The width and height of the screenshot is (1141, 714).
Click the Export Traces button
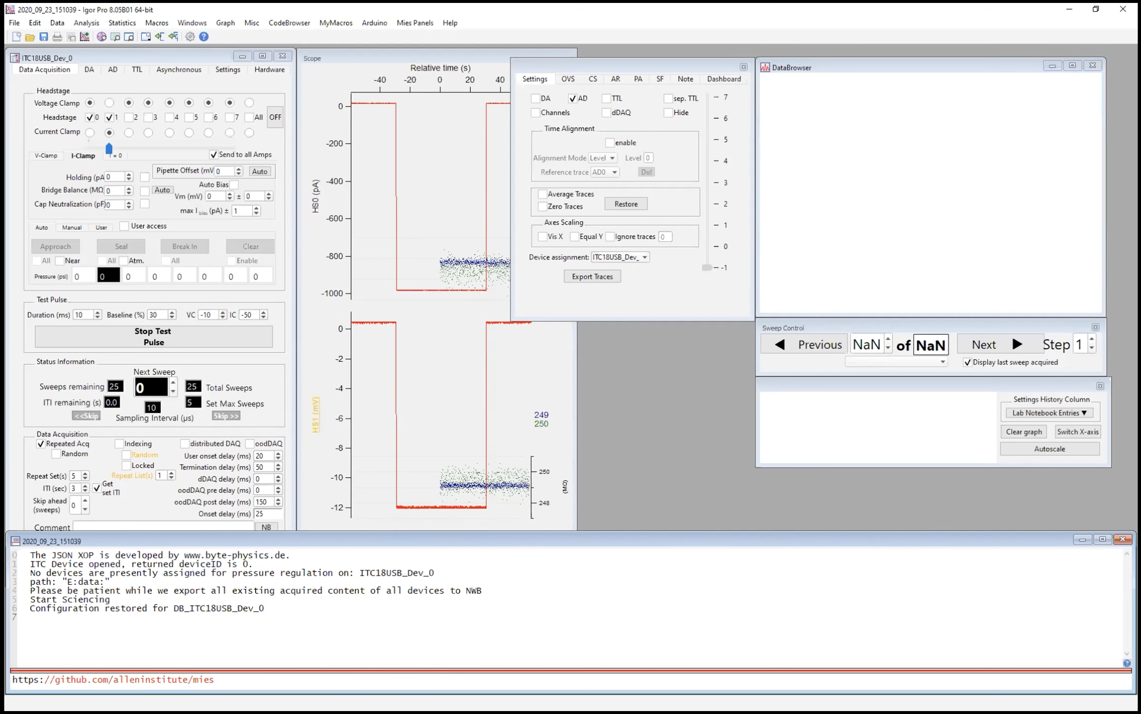(x=592, y=277)
